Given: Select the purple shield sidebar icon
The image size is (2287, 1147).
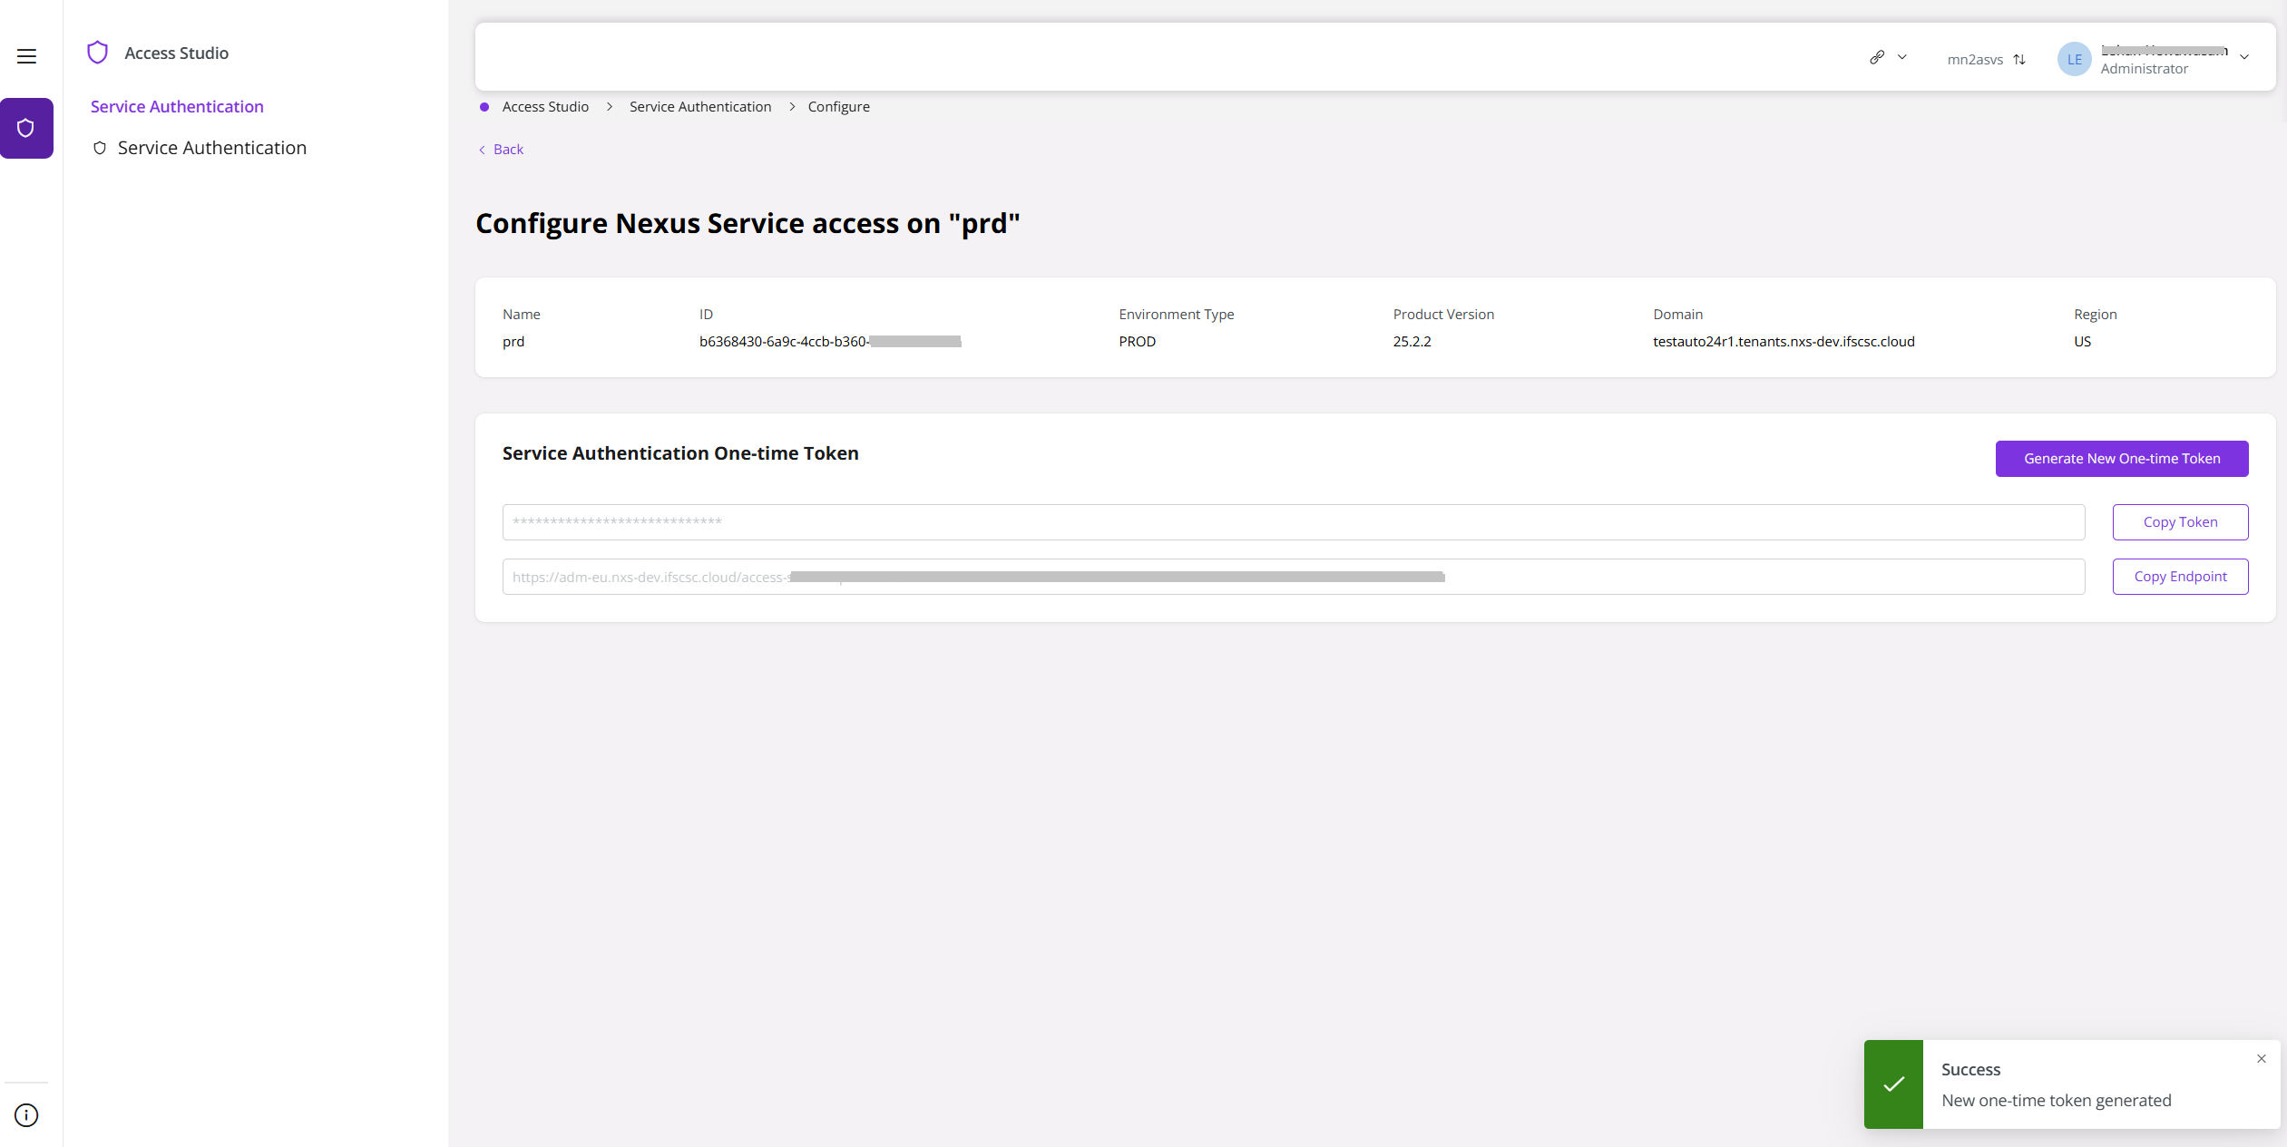Looking at the screenshot, I should pos(26,128).
